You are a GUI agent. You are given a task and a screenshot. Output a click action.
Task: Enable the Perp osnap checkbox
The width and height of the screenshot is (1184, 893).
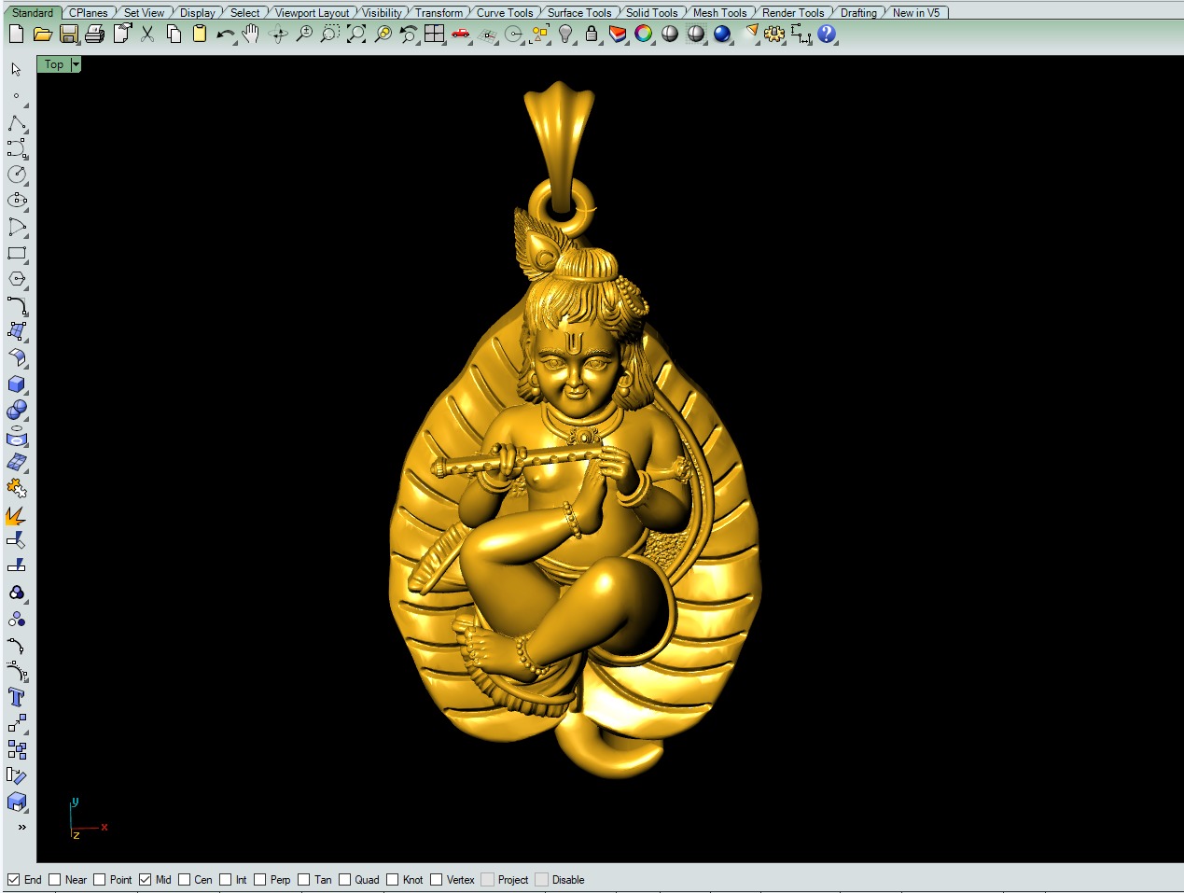(x=260, y=879)
